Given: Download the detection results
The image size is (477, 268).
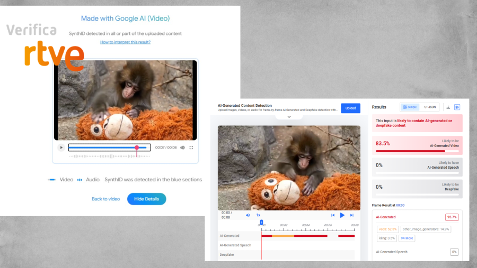Looking at the screenshot, I should pyautogui.click(x=448, y=107).
